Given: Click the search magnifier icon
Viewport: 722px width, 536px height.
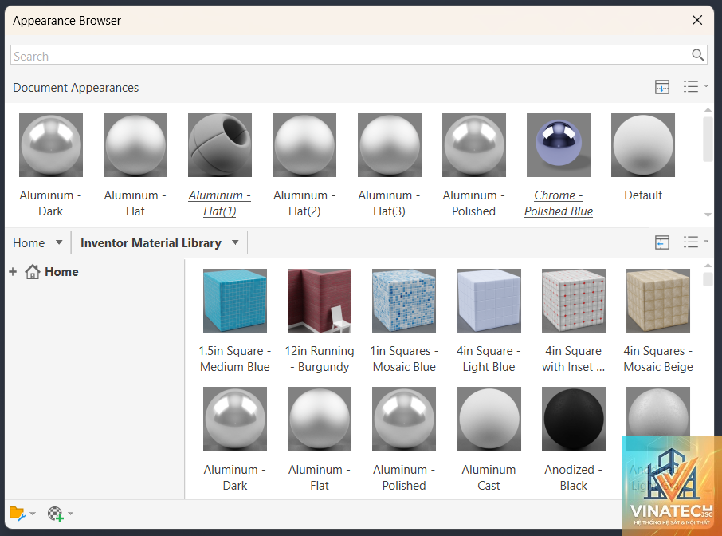Looking at the screenshot, I should [x=697, y=55].
